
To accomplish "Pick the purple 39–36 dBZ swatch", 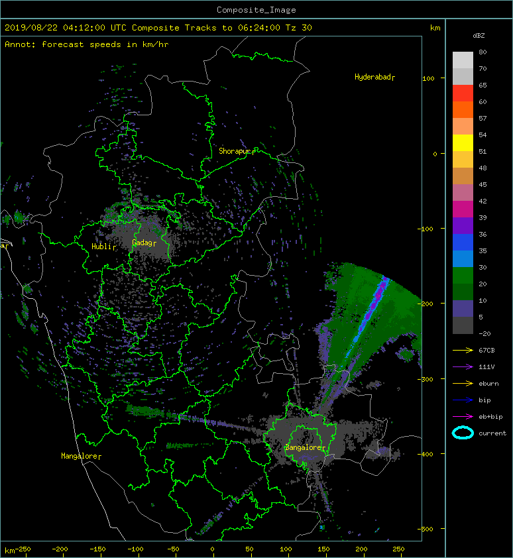I will click(x=463, y=225).
